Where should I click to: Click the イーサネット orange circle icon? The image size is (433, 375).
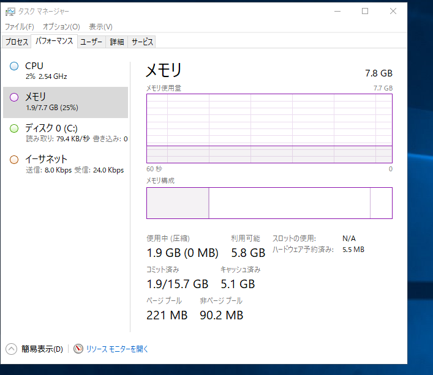[x=14, y=160]
